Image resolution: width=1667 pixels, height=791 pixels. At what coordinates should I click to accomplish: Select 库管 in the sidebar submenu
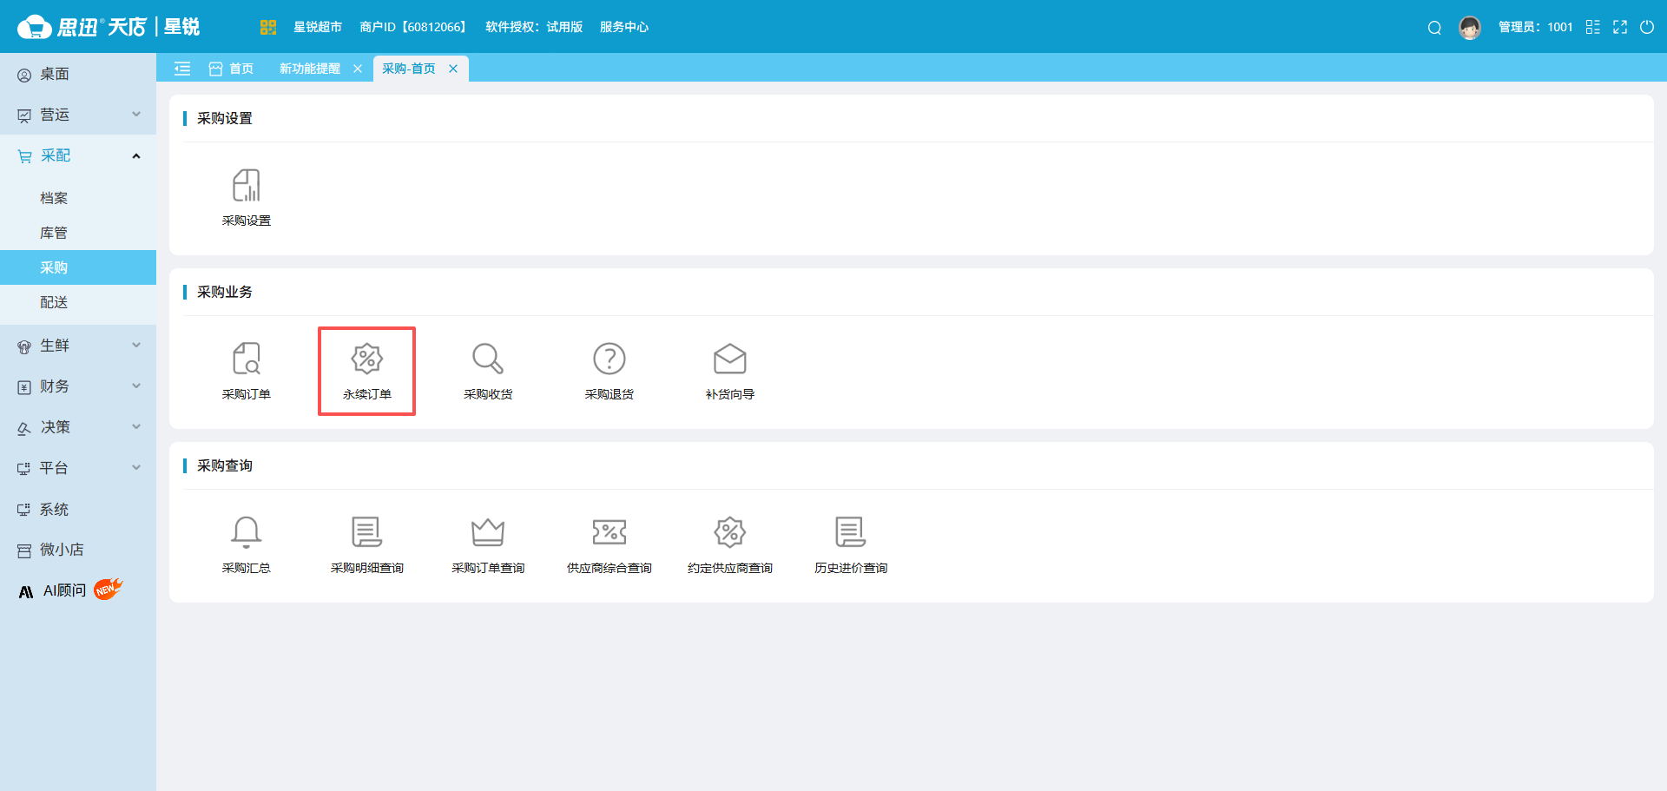tap(54, 233)
